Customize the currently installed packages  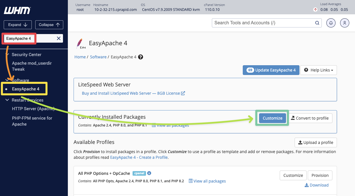coord(272,118)
